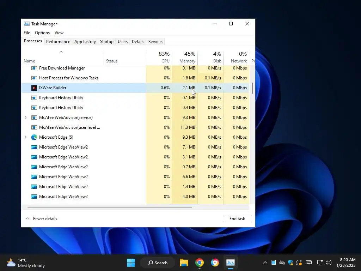361x271 pixels.
Task: Switch to the Performance tab
Action: click(58, 42)
